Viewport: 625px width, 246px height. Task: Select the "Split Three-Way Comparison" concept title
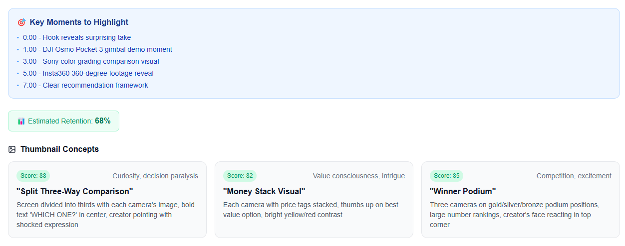(75, 191)
